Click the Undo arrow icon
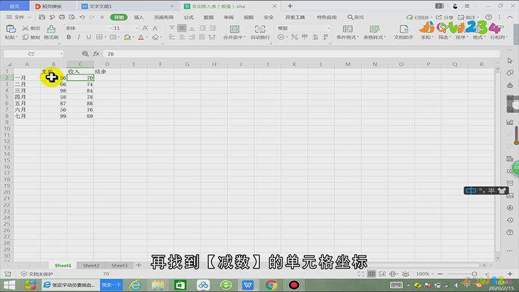Viewport: 519px width, 292px height. [x=82, y=17]
